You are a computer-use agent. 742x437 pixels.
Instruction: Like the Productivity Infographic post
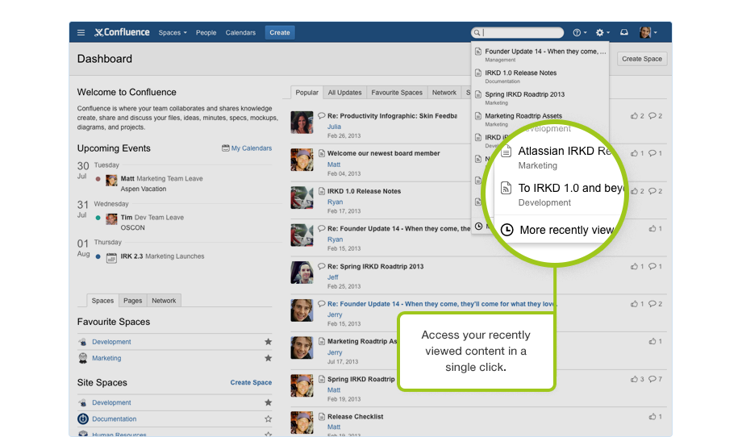(x=637, y=116)
